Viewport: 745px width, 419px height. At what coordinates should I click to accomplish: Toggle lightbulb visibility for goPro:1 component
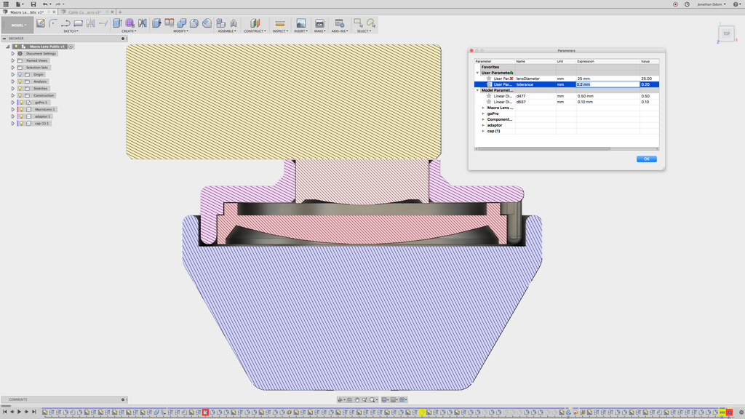[20, 103]
